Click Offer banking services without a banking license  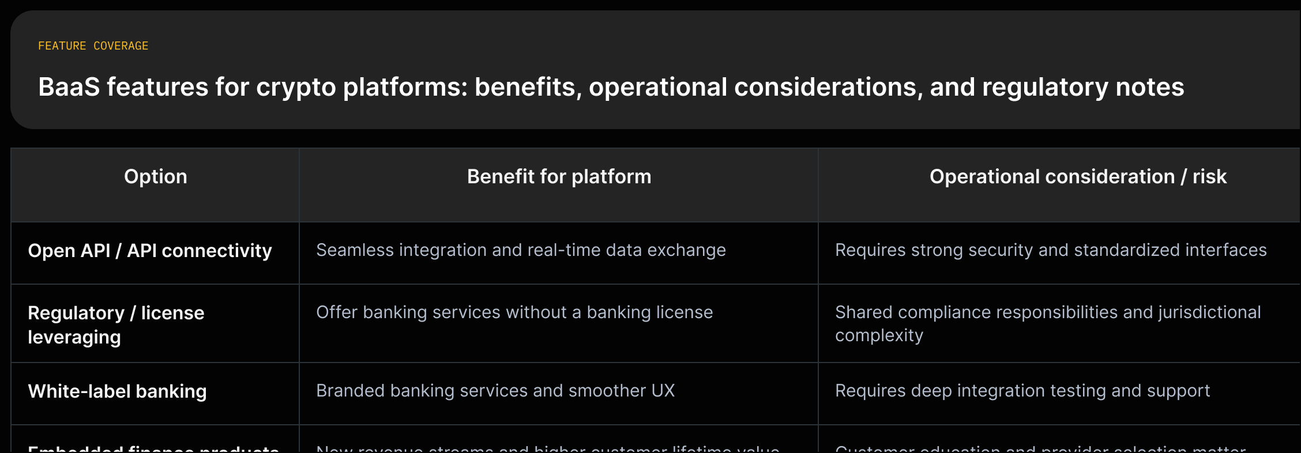[x=514, y=312]
